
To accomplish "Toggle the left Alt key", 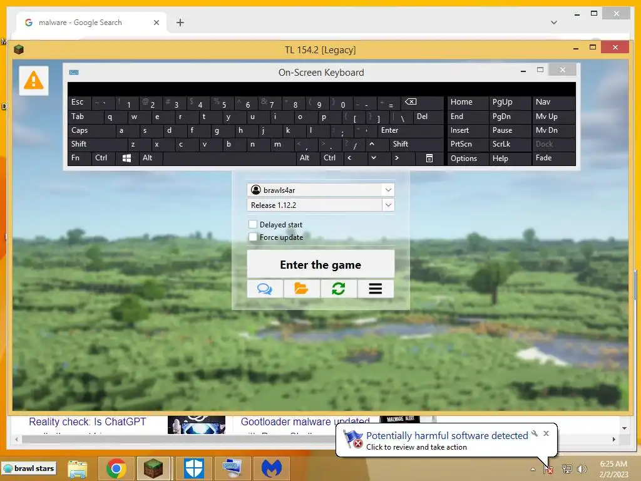I will click(150, 158).
